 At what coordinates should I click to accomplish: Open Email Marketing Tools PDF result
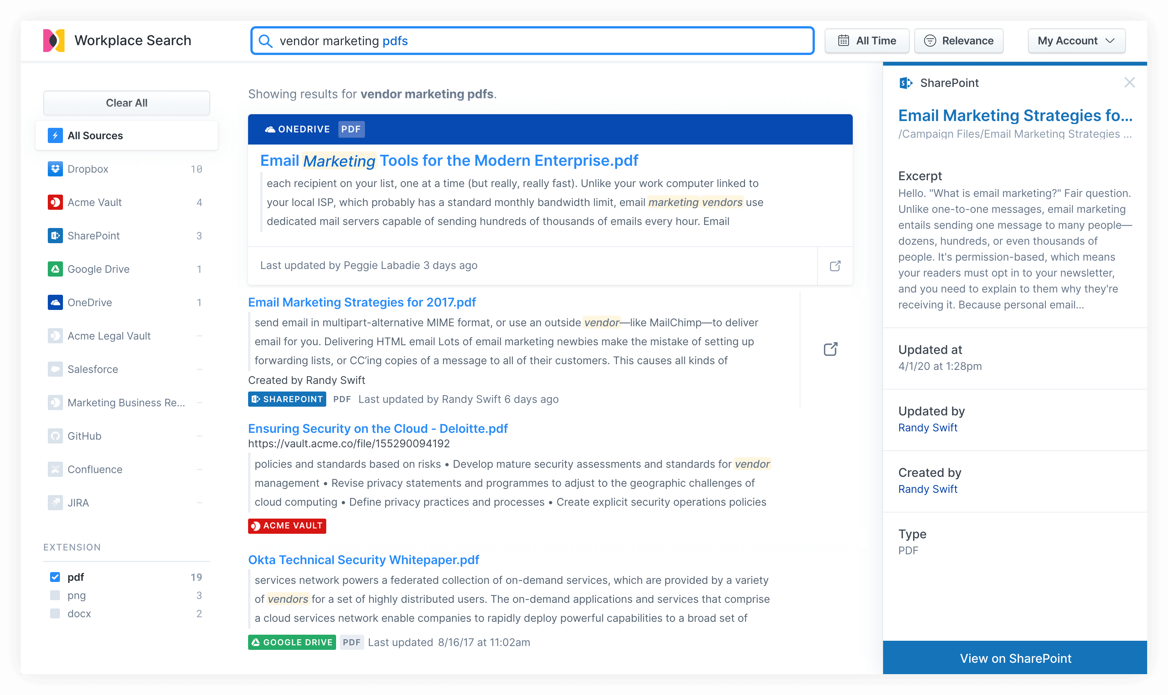pos(447,160)
